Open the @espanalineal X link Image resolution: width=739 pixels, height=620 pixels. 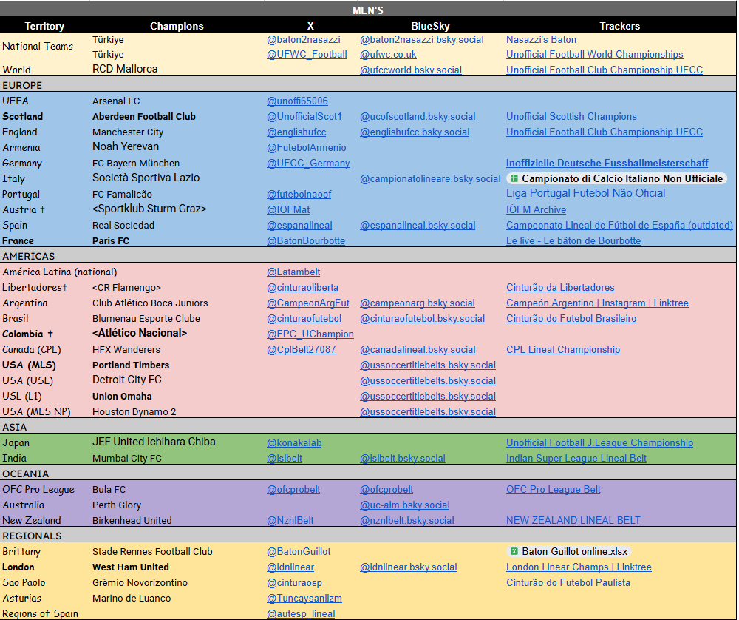coord(299,226)
